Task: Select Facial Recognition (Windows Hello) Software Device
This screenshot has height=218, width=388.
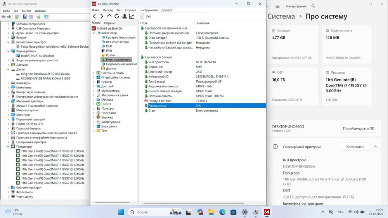Action: [x=55, y=47]
